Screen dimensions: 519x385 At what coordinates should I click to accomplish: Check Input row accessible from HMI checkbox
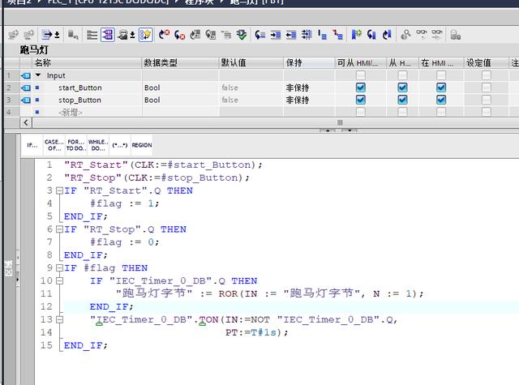point(360,75)
